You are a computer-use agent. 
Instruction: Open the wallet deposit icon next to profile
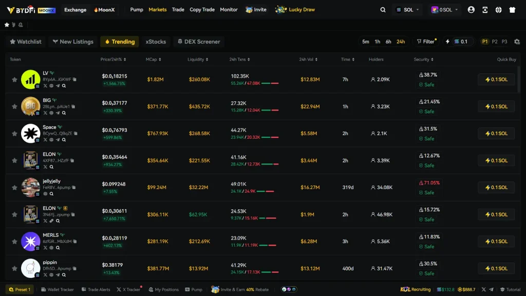tap(485, 9)
